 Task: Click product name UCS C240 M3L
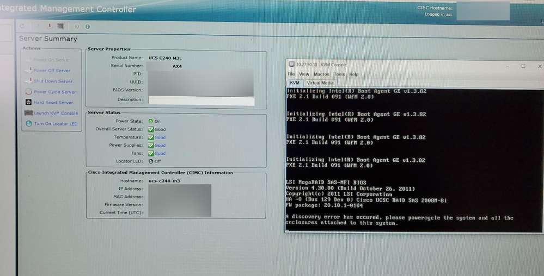pos(165,58)
